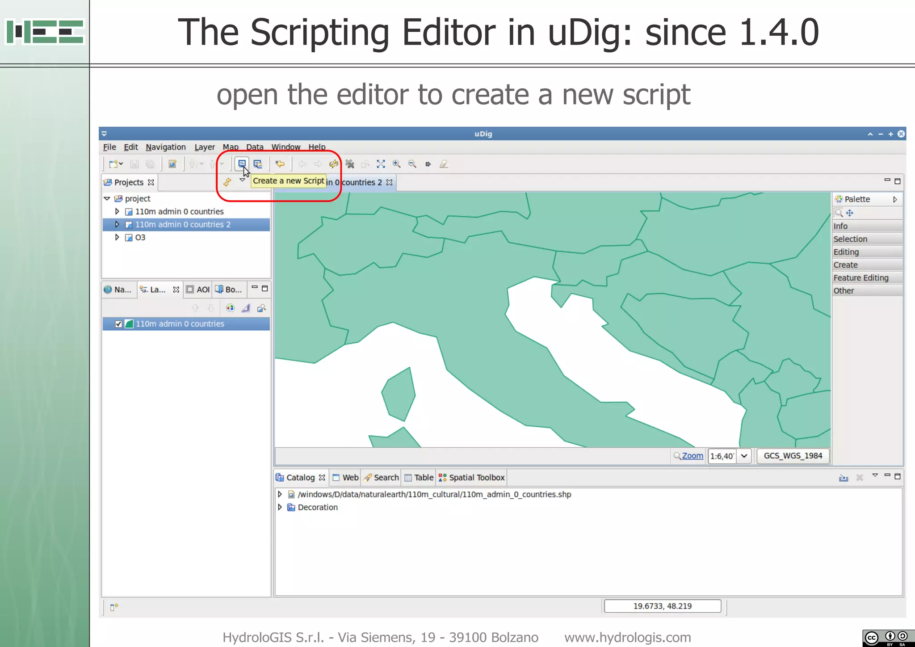Open the Window menu
The width and height of the screenshot is (915, 647).
click(x=286, y=147)
